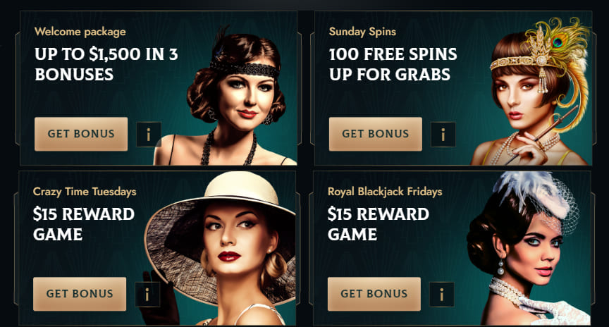The width and height of the screenshot is (609, 327).
Task: Click Crazy Time Tuesdays '$15 Reward Game' headline
Action: coord(83,224)
